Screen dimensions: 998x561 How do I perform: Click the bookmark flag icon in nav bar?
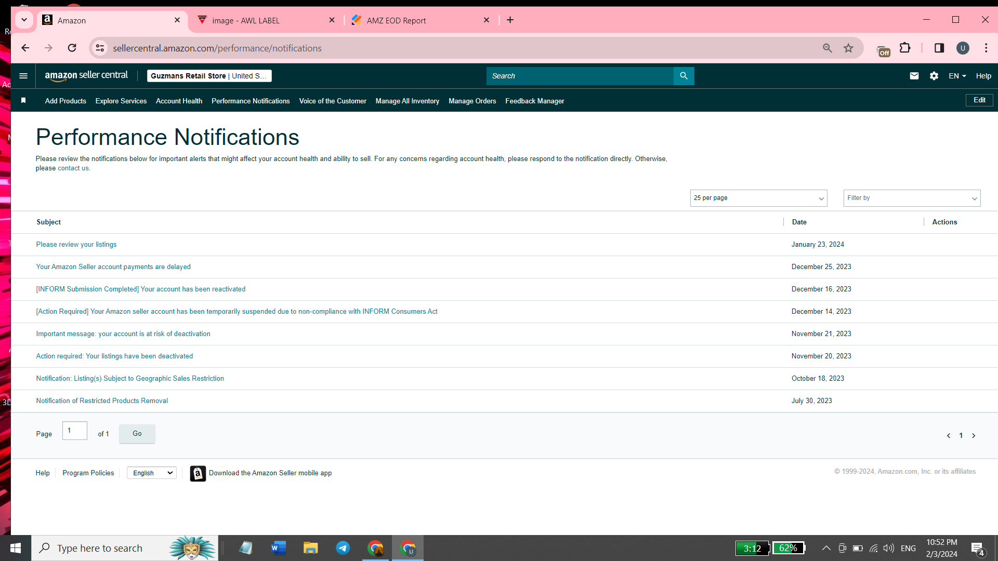(x=23, y=101)
